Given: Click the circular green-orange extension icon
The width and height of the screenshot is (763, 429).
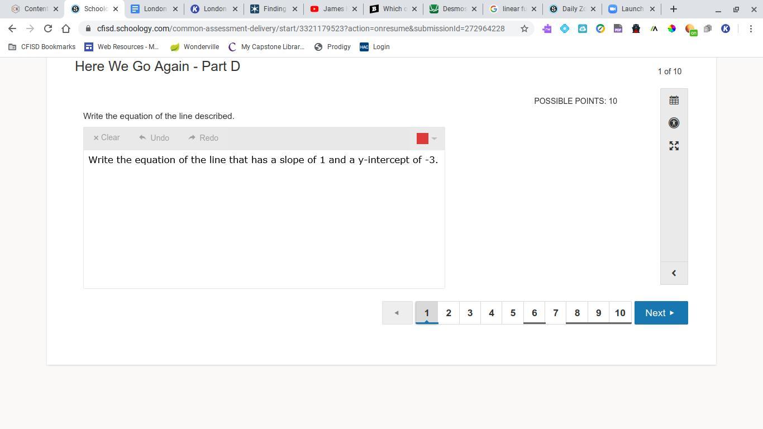Looking at the screenshot, I should [x=600, y=28].
